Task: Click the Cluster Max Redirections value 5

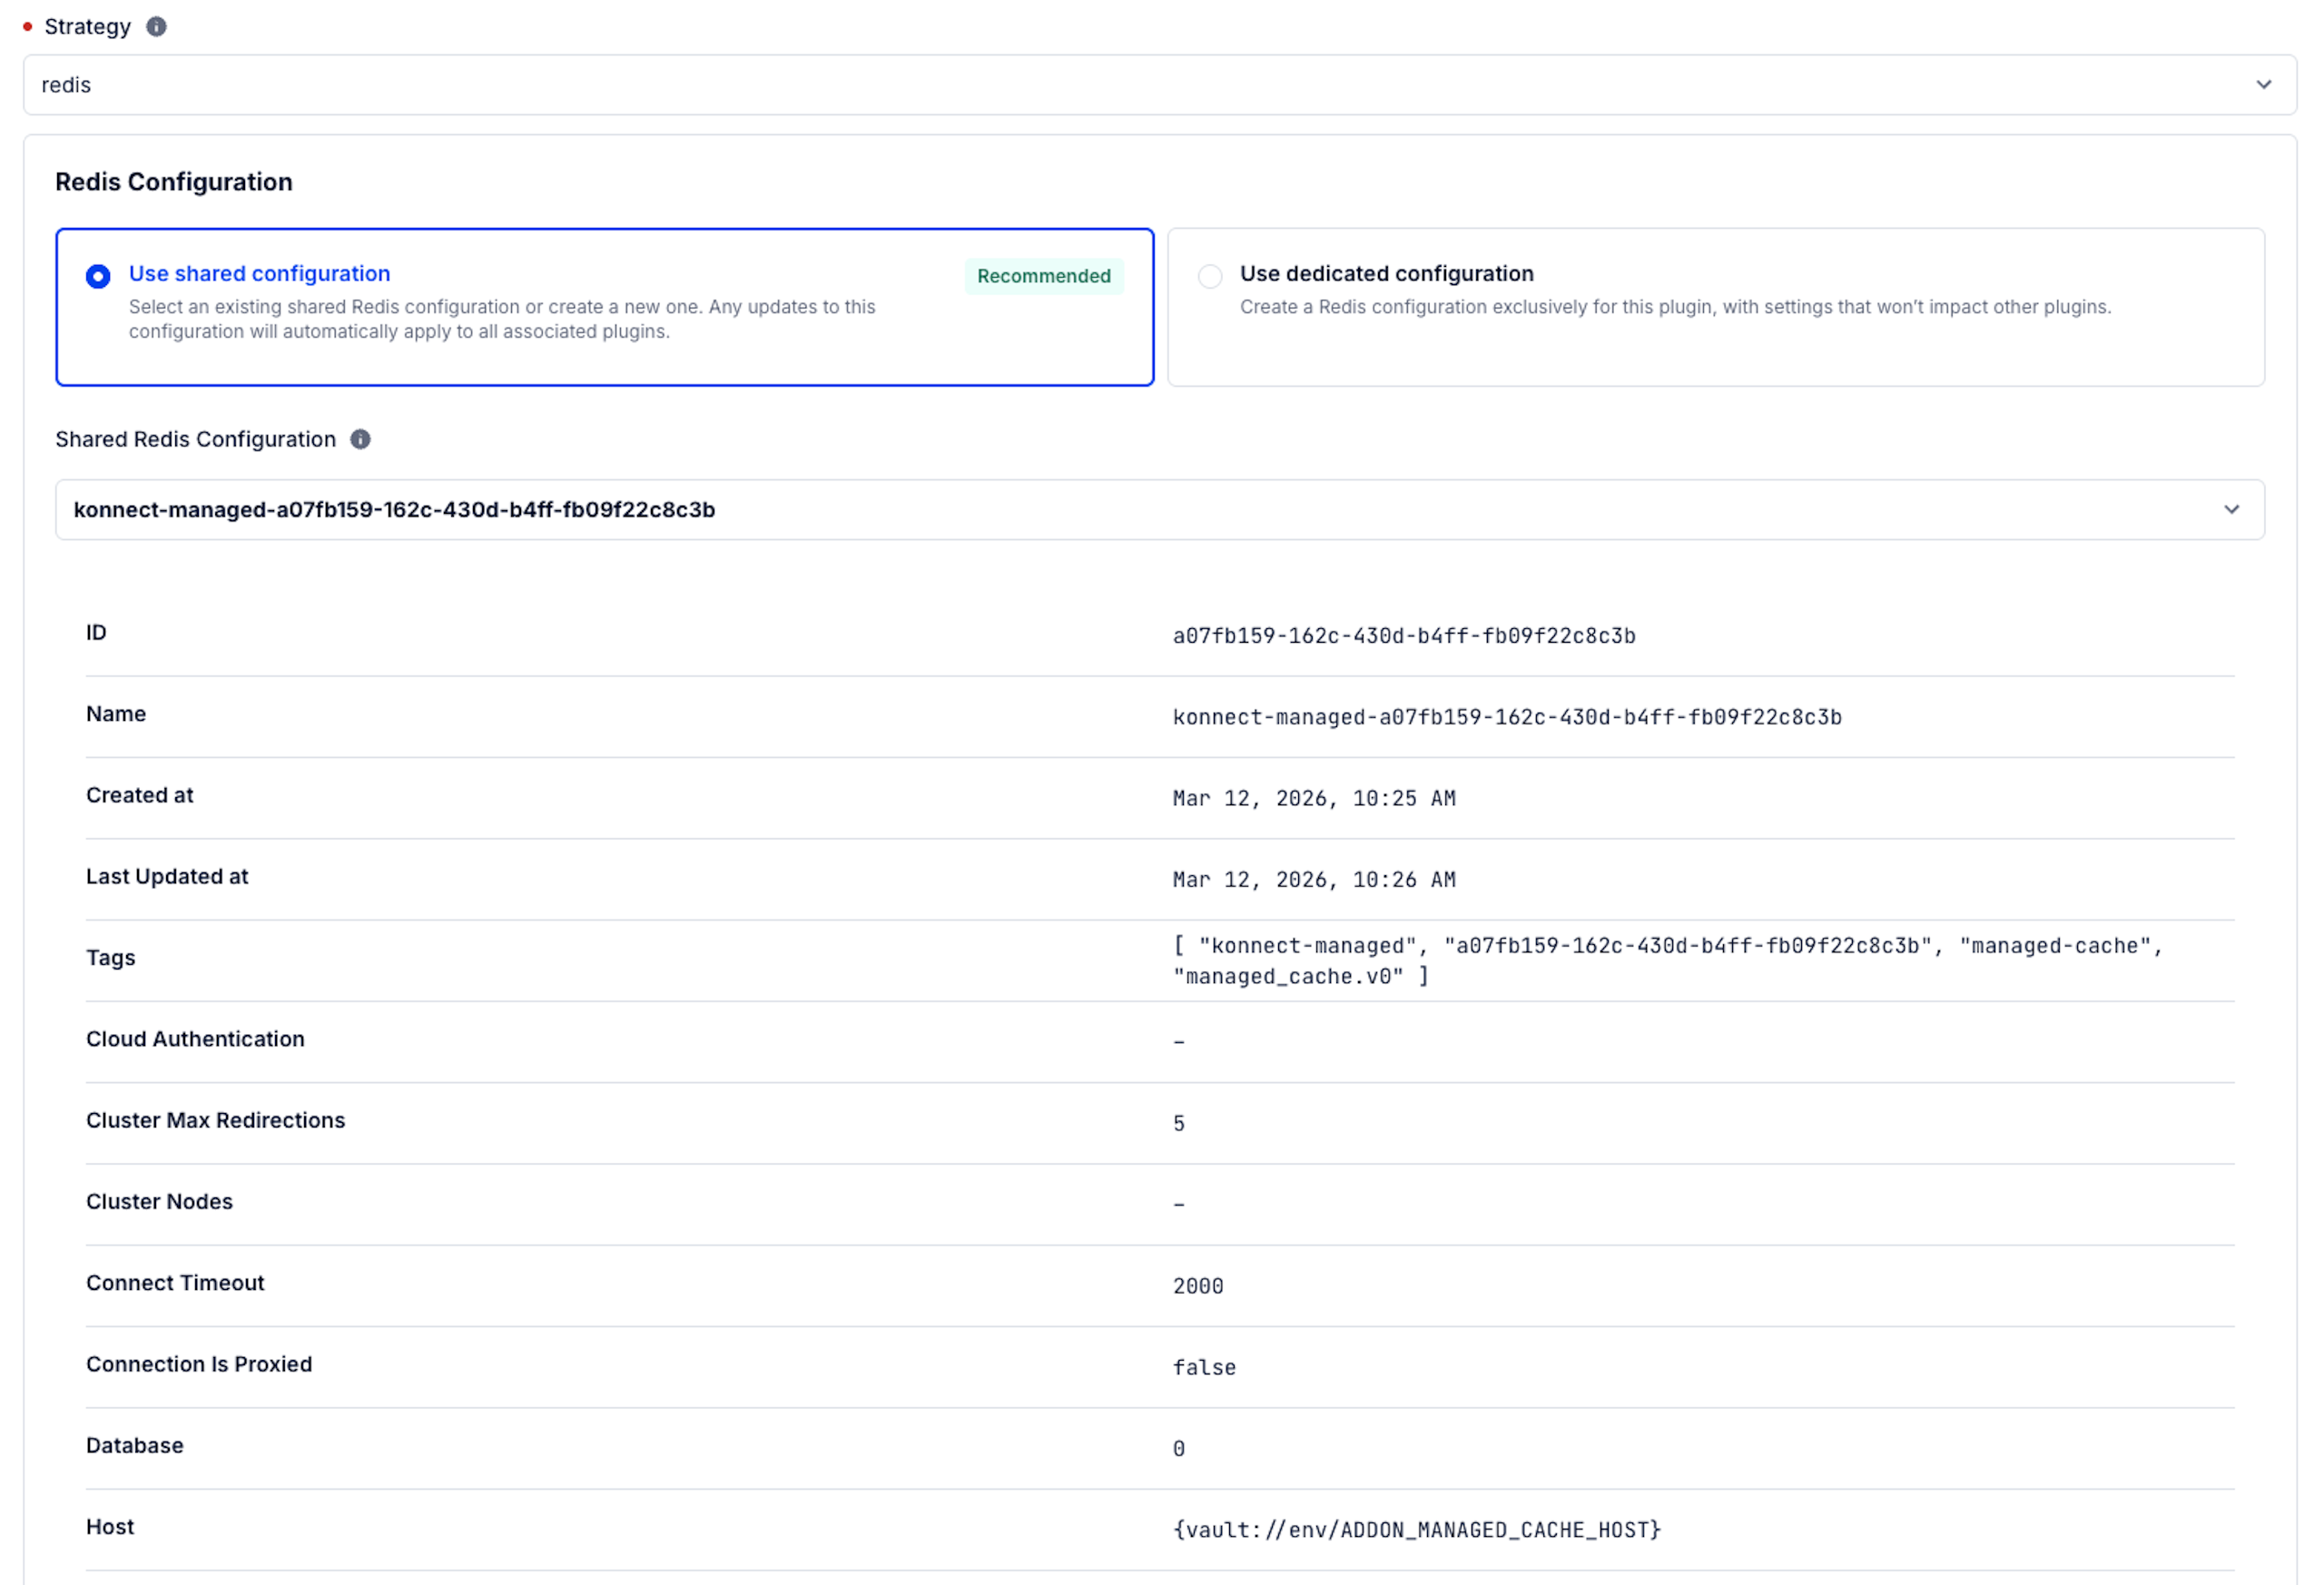Action: 1178,1124
